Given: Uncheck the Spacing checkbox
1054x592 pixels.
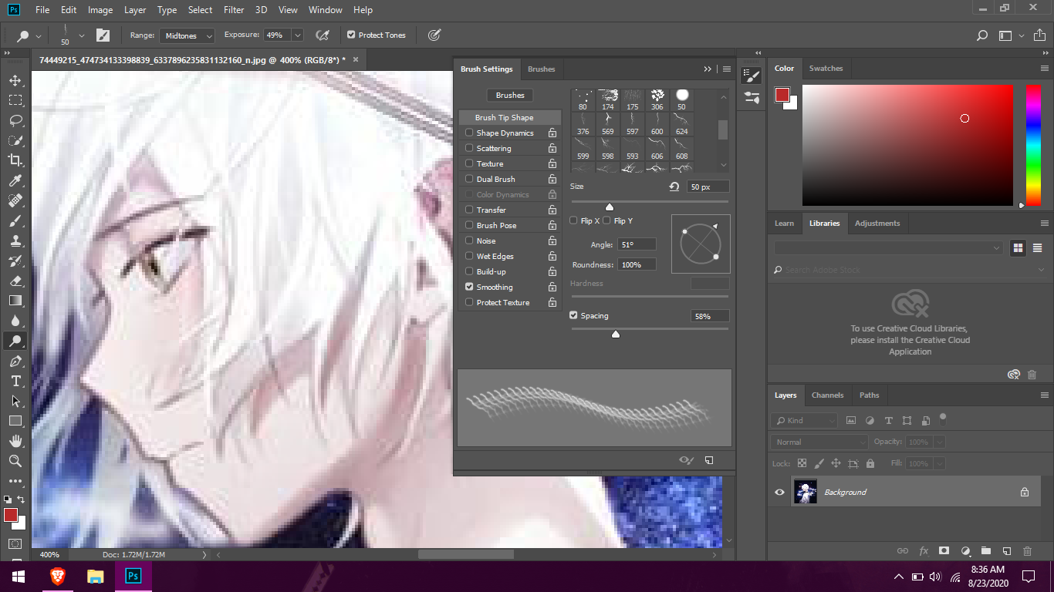Looking at the screenshot, I should (x=573, y=315).
